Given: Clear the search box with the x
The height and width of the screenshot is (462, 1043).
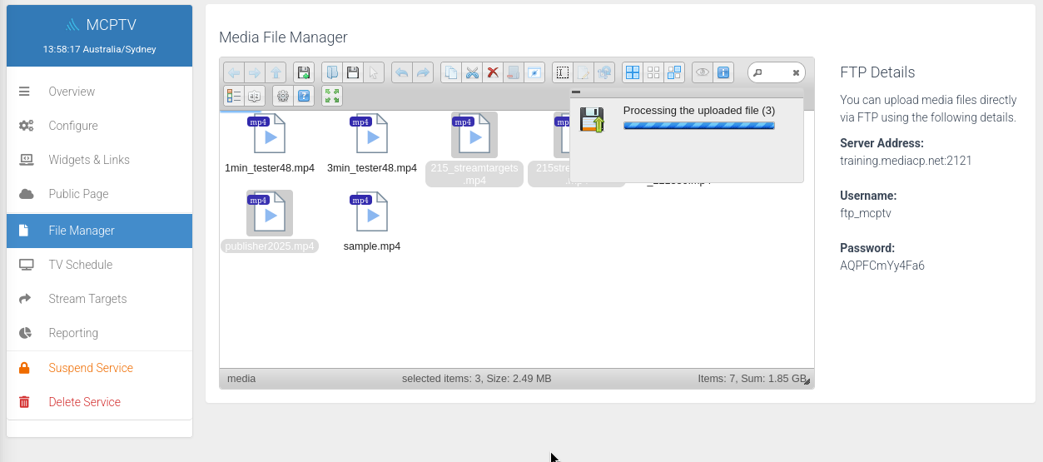Looking at the screenshot, I should coord(796,73).
